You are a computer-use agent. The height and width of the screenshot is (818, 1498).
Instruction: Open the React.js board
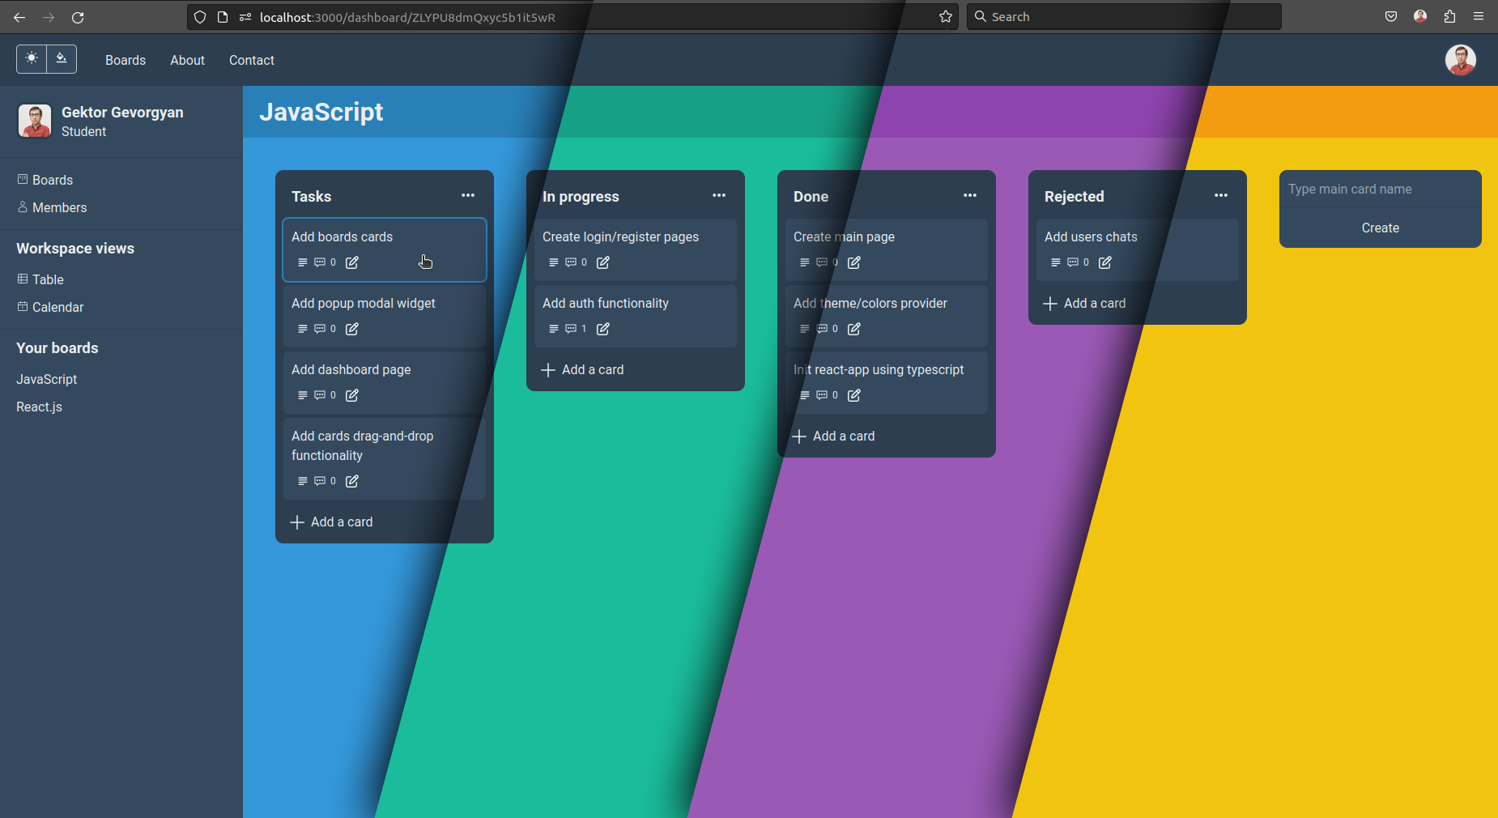[x=38, y=407]
